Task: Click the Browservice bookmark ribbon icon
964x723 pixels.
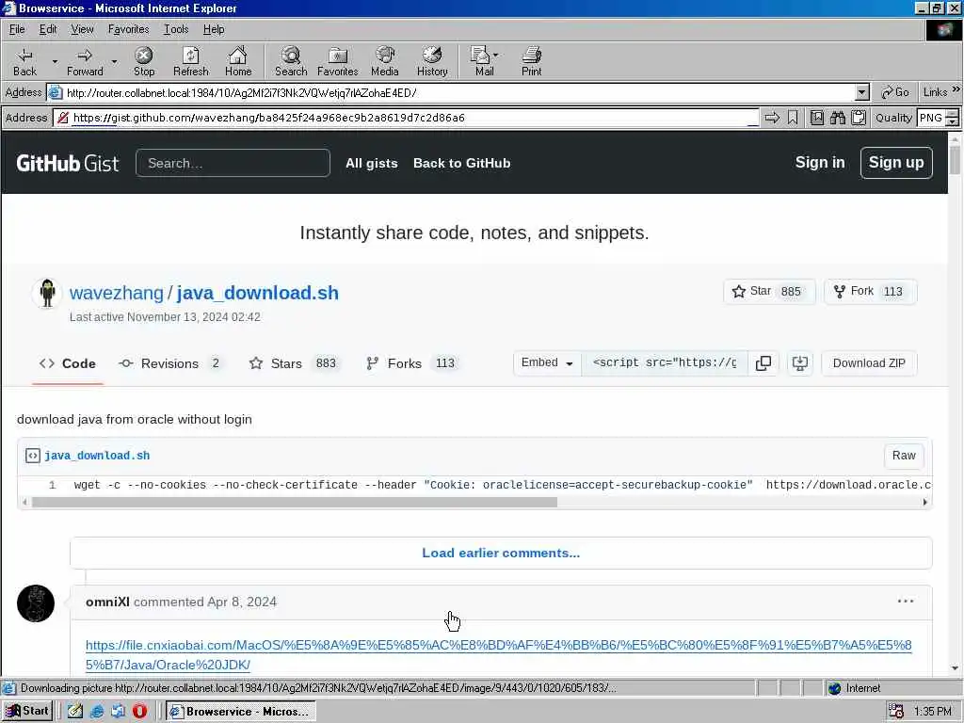Action: (x=793, y=118)
